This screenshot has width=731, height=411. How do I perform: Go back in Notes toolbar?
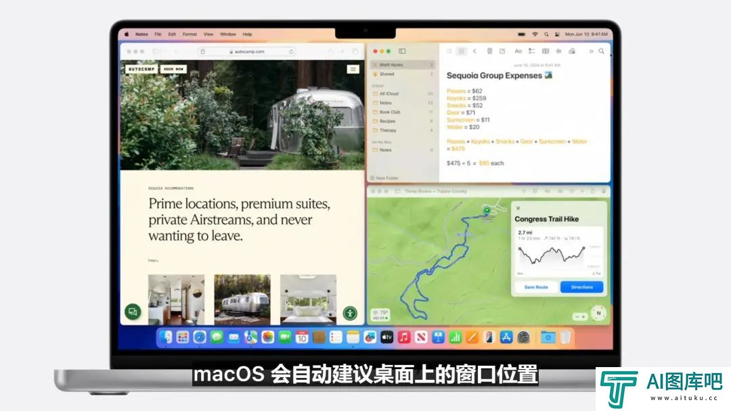(x=474, y=51)
